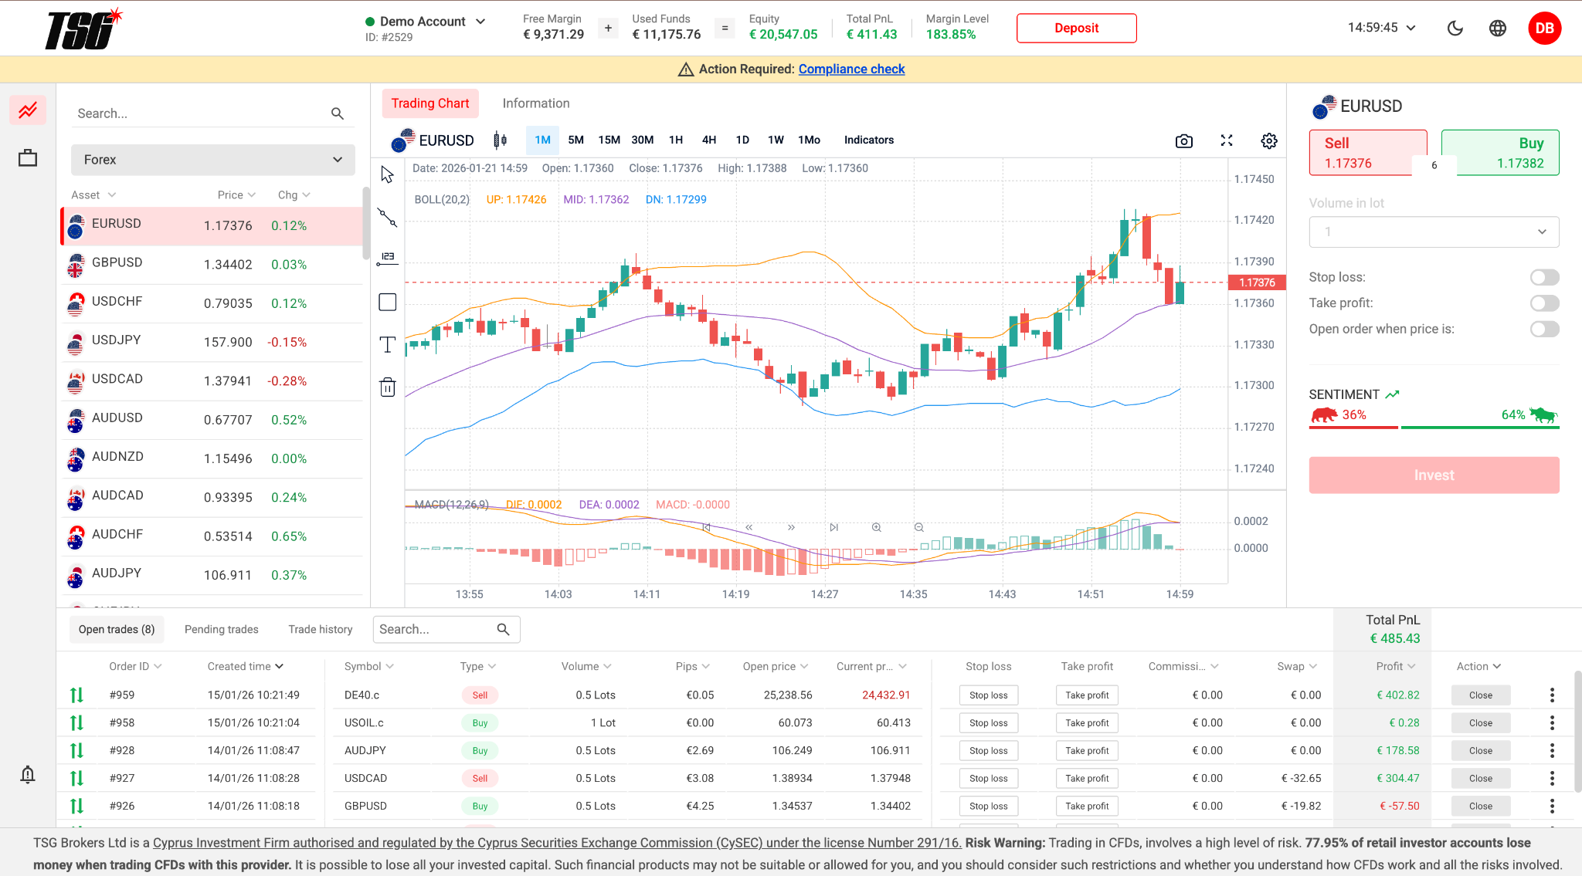Switch to the Information tab

[x=536, y=103]
